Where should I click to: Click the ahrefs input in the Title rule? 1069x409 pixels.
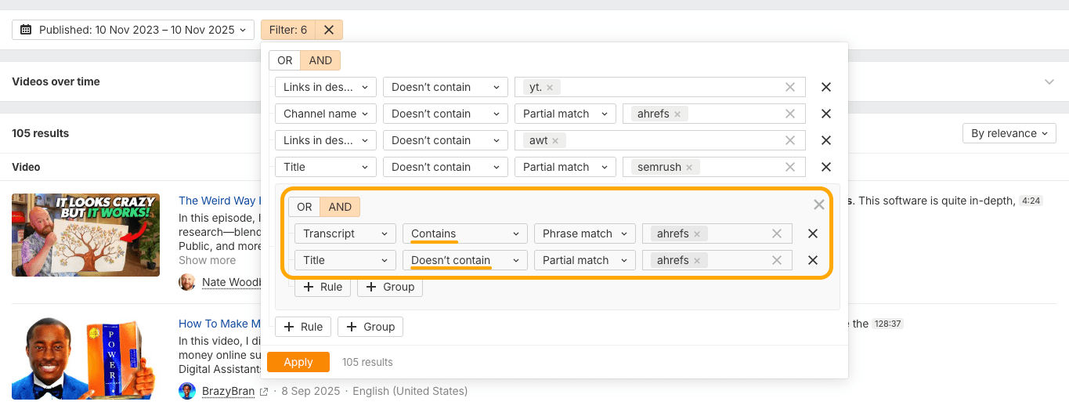736,260
